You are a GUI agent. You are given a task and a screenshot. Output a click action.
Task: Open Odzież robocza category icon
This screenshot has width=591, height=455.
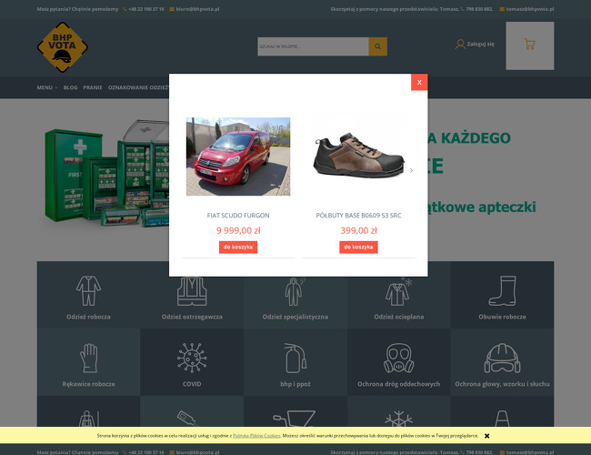coord(88,291)
